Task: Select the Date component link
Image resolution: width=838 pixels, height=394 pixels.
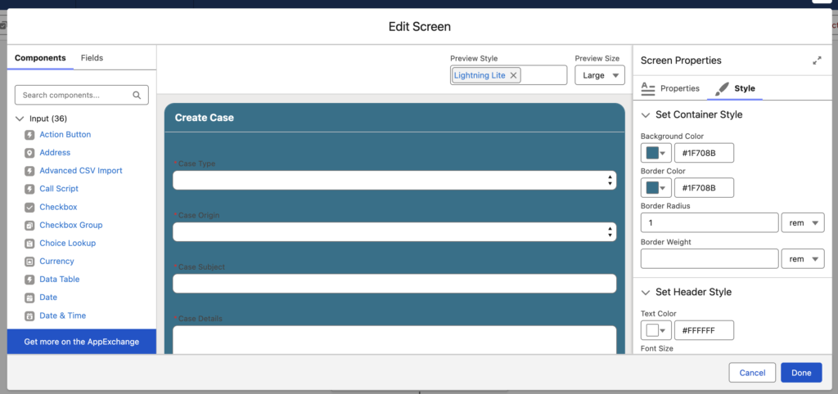Action: coord(48,297)
